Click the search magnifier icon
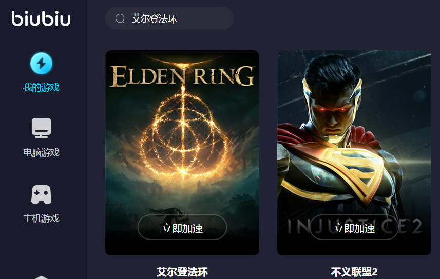 click(120, 18)
